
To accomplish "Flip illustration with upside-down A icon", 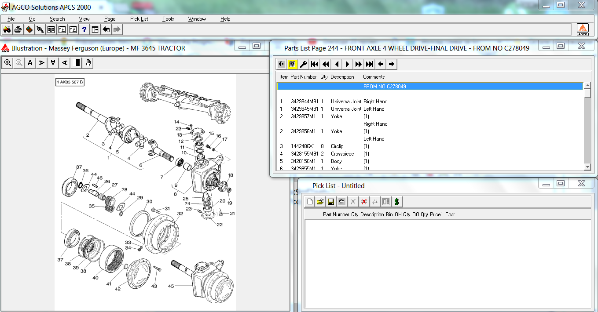I will click(x=53, y=63).
